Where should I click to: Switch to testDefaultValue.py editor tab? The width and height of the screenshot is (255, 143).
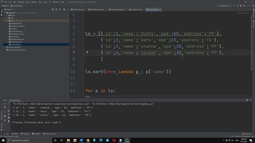96,10
